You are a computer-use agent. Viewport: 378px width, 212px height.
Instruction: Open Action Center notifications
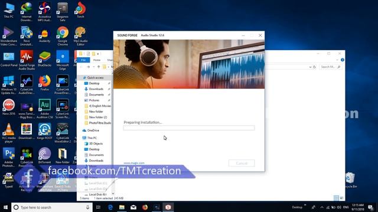[371, 207]
